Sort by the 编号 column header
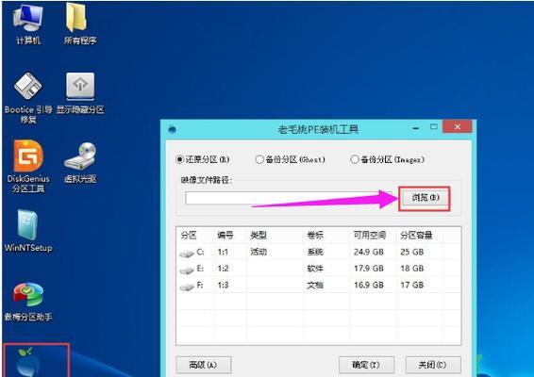Image resolution: width=534 pixels, height=377 pixels. coord(225,235)
